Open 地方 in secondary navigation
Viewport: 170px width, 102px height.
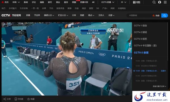click(x=3, y=8)
